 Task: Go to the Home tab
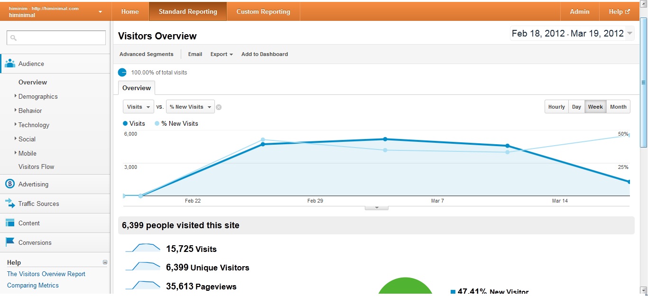[x=130, y=11]
